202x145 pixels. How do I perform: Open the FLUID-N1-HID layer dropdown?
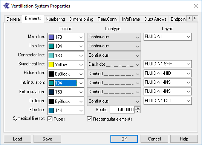(x=167, y=73)
